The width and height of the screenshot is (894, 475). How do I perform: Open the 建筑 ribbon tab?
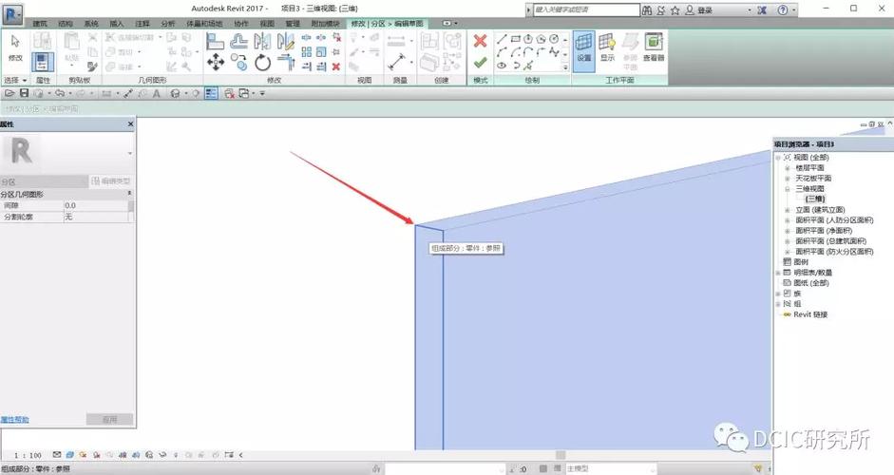pos(40,24)
